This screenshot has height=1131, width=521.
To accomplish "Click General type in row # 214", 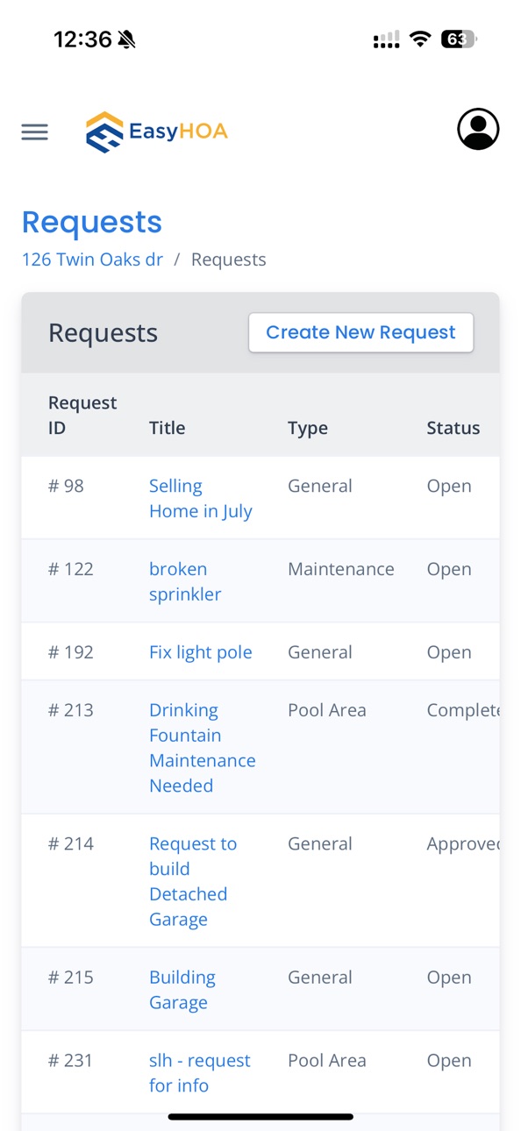I will pyautogui.click(x=320, y=843).
